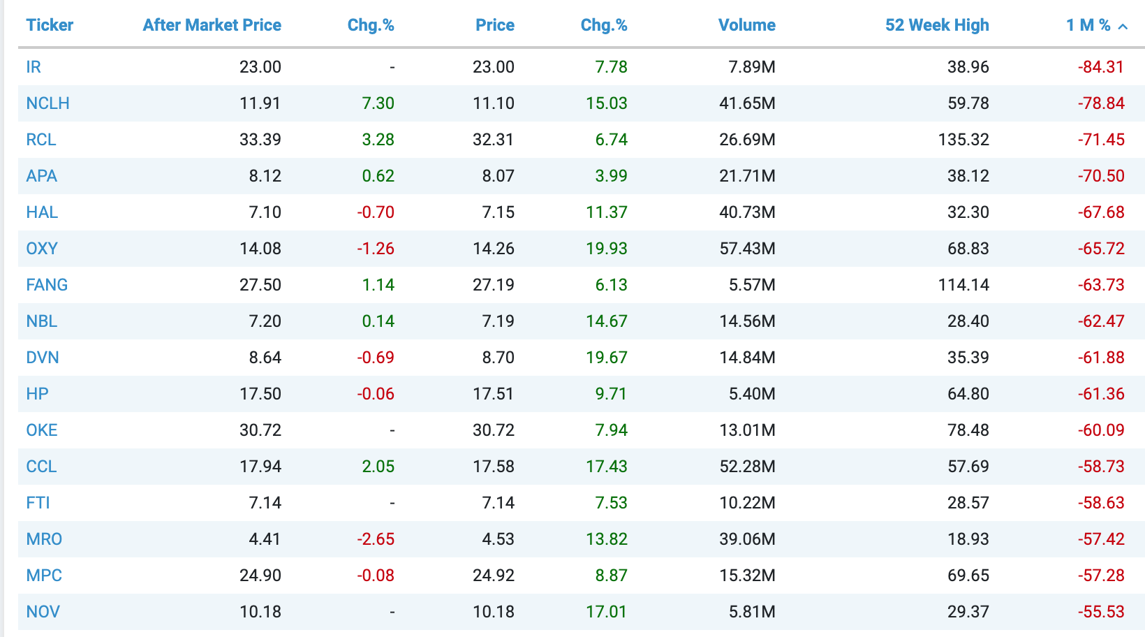Screen dimensions: 1145x637
Task: Open the APA ticker link
Action: [41, 176]
